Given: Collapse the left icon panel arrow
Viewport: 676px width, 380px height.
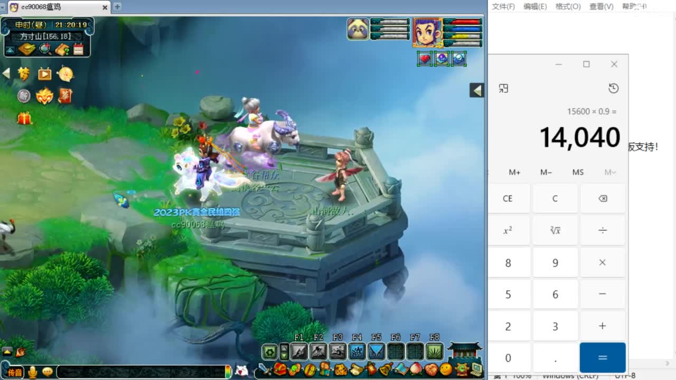Looking at the screenshot, I should [6, 73].
